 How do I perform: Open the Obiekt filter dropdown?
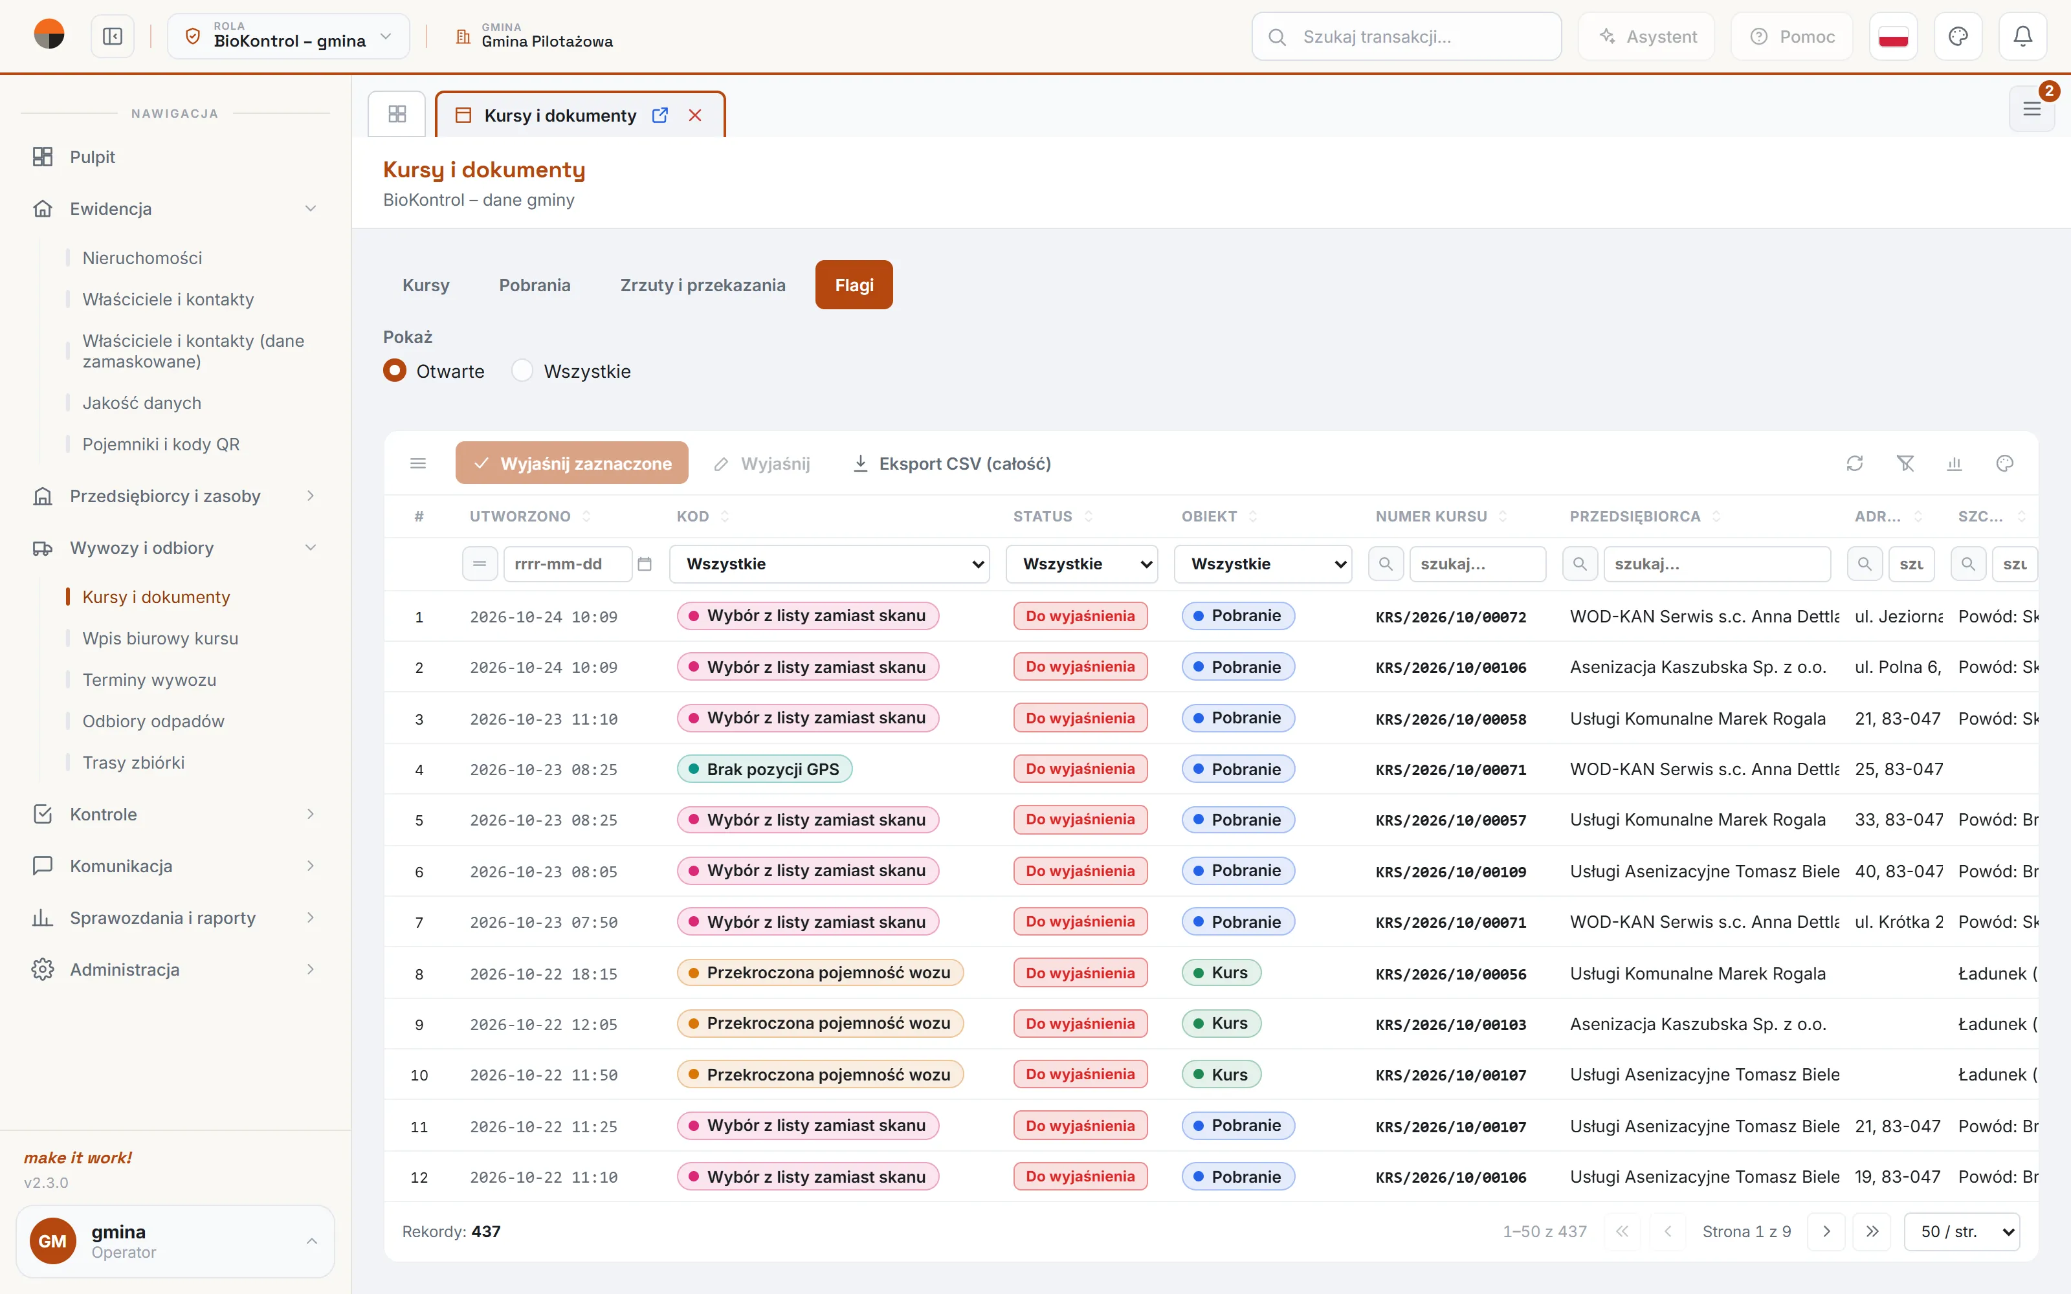(1263, 564)
